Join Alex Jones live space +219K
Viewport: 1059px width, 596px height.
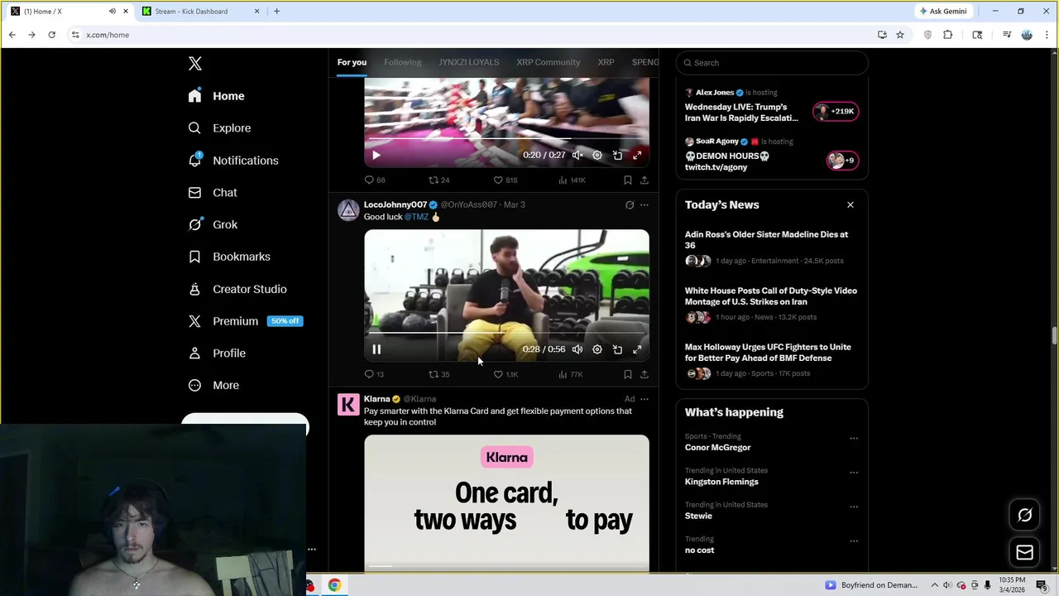pyautogui.click(x=836, y=111)
